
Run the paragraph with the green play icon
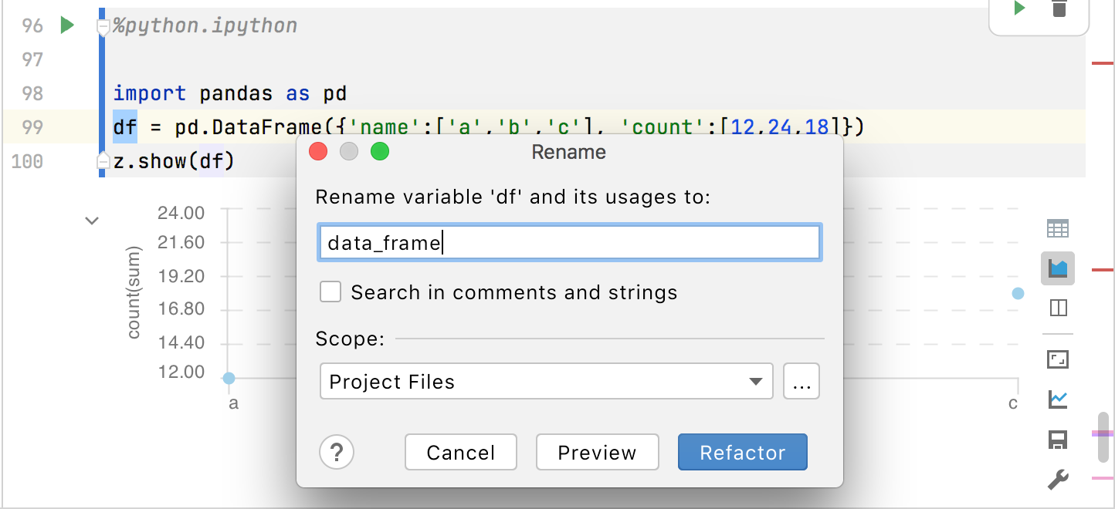[1018, 8]
